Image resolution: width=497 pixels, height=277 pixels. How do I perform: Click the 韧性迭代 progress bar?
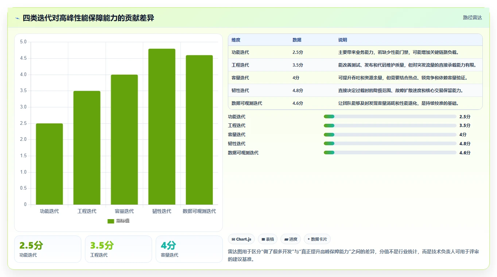click(x=390, y=143)
